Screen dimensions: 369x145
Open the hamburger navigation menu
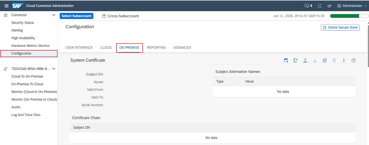6,6
